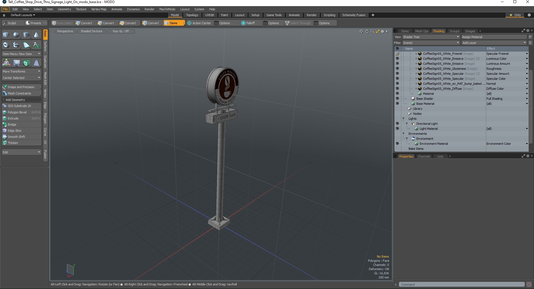Click the viewport maximize arrows icon

pyautogui.click(x=378, y=31)
